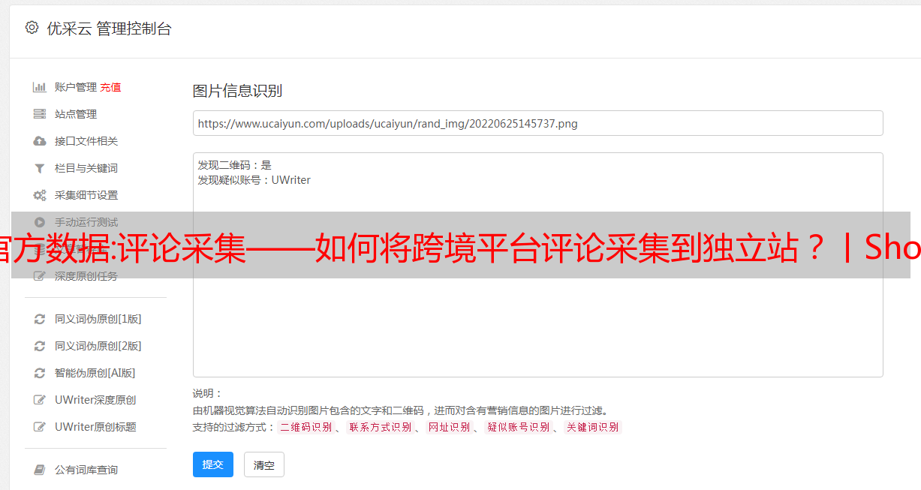The width and height of the screenshot is (921, 490).
Task: Click the 图片信息识别 heading
Action: 237,91
